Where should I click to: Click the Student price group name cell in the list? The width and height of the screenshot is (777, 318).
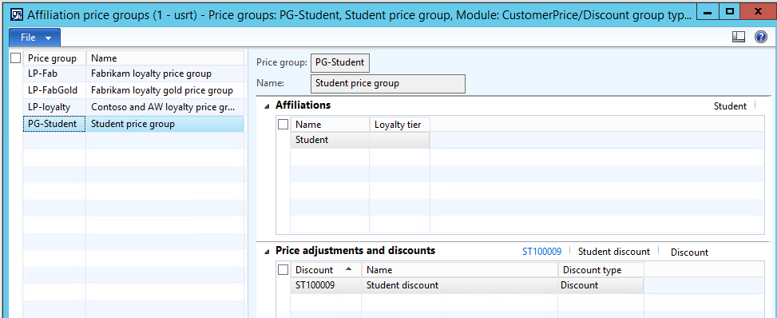coord(165,124)
